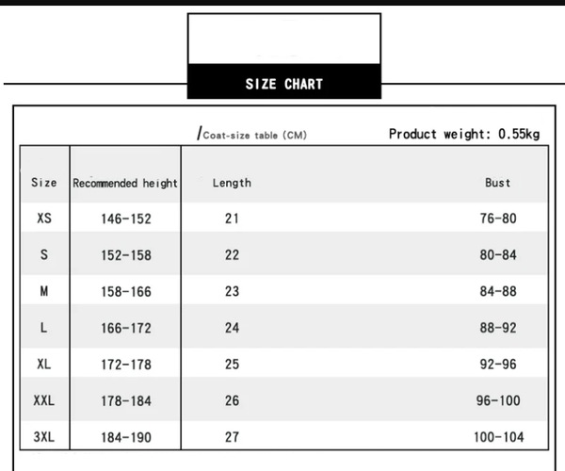Click height value 172-178

126,365
